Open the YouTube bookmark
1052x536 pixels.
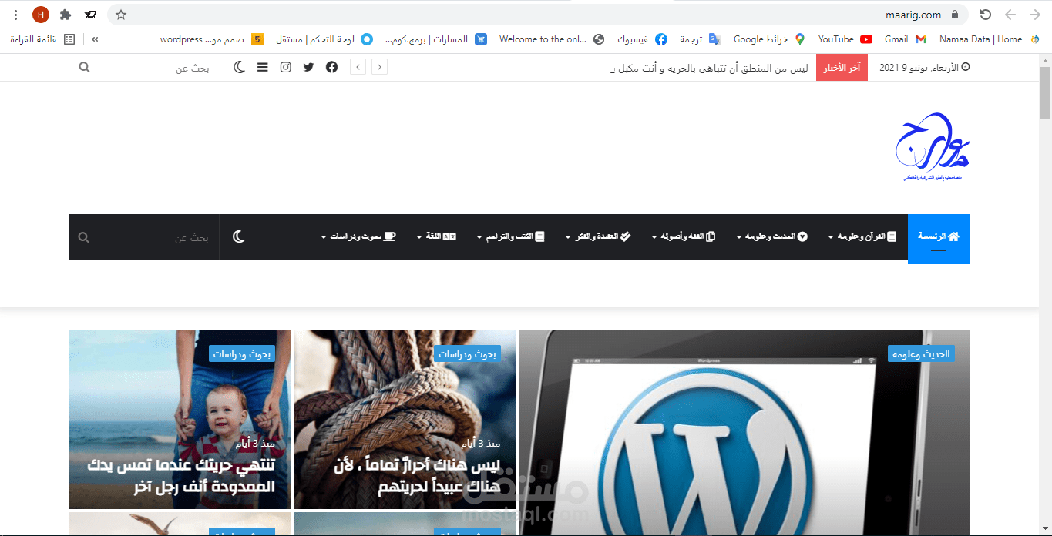[x=845, y=39]
